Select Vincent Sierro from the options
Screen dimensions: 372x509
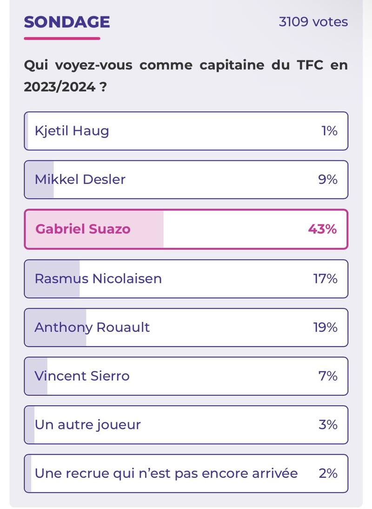click(x=186, y=376)
